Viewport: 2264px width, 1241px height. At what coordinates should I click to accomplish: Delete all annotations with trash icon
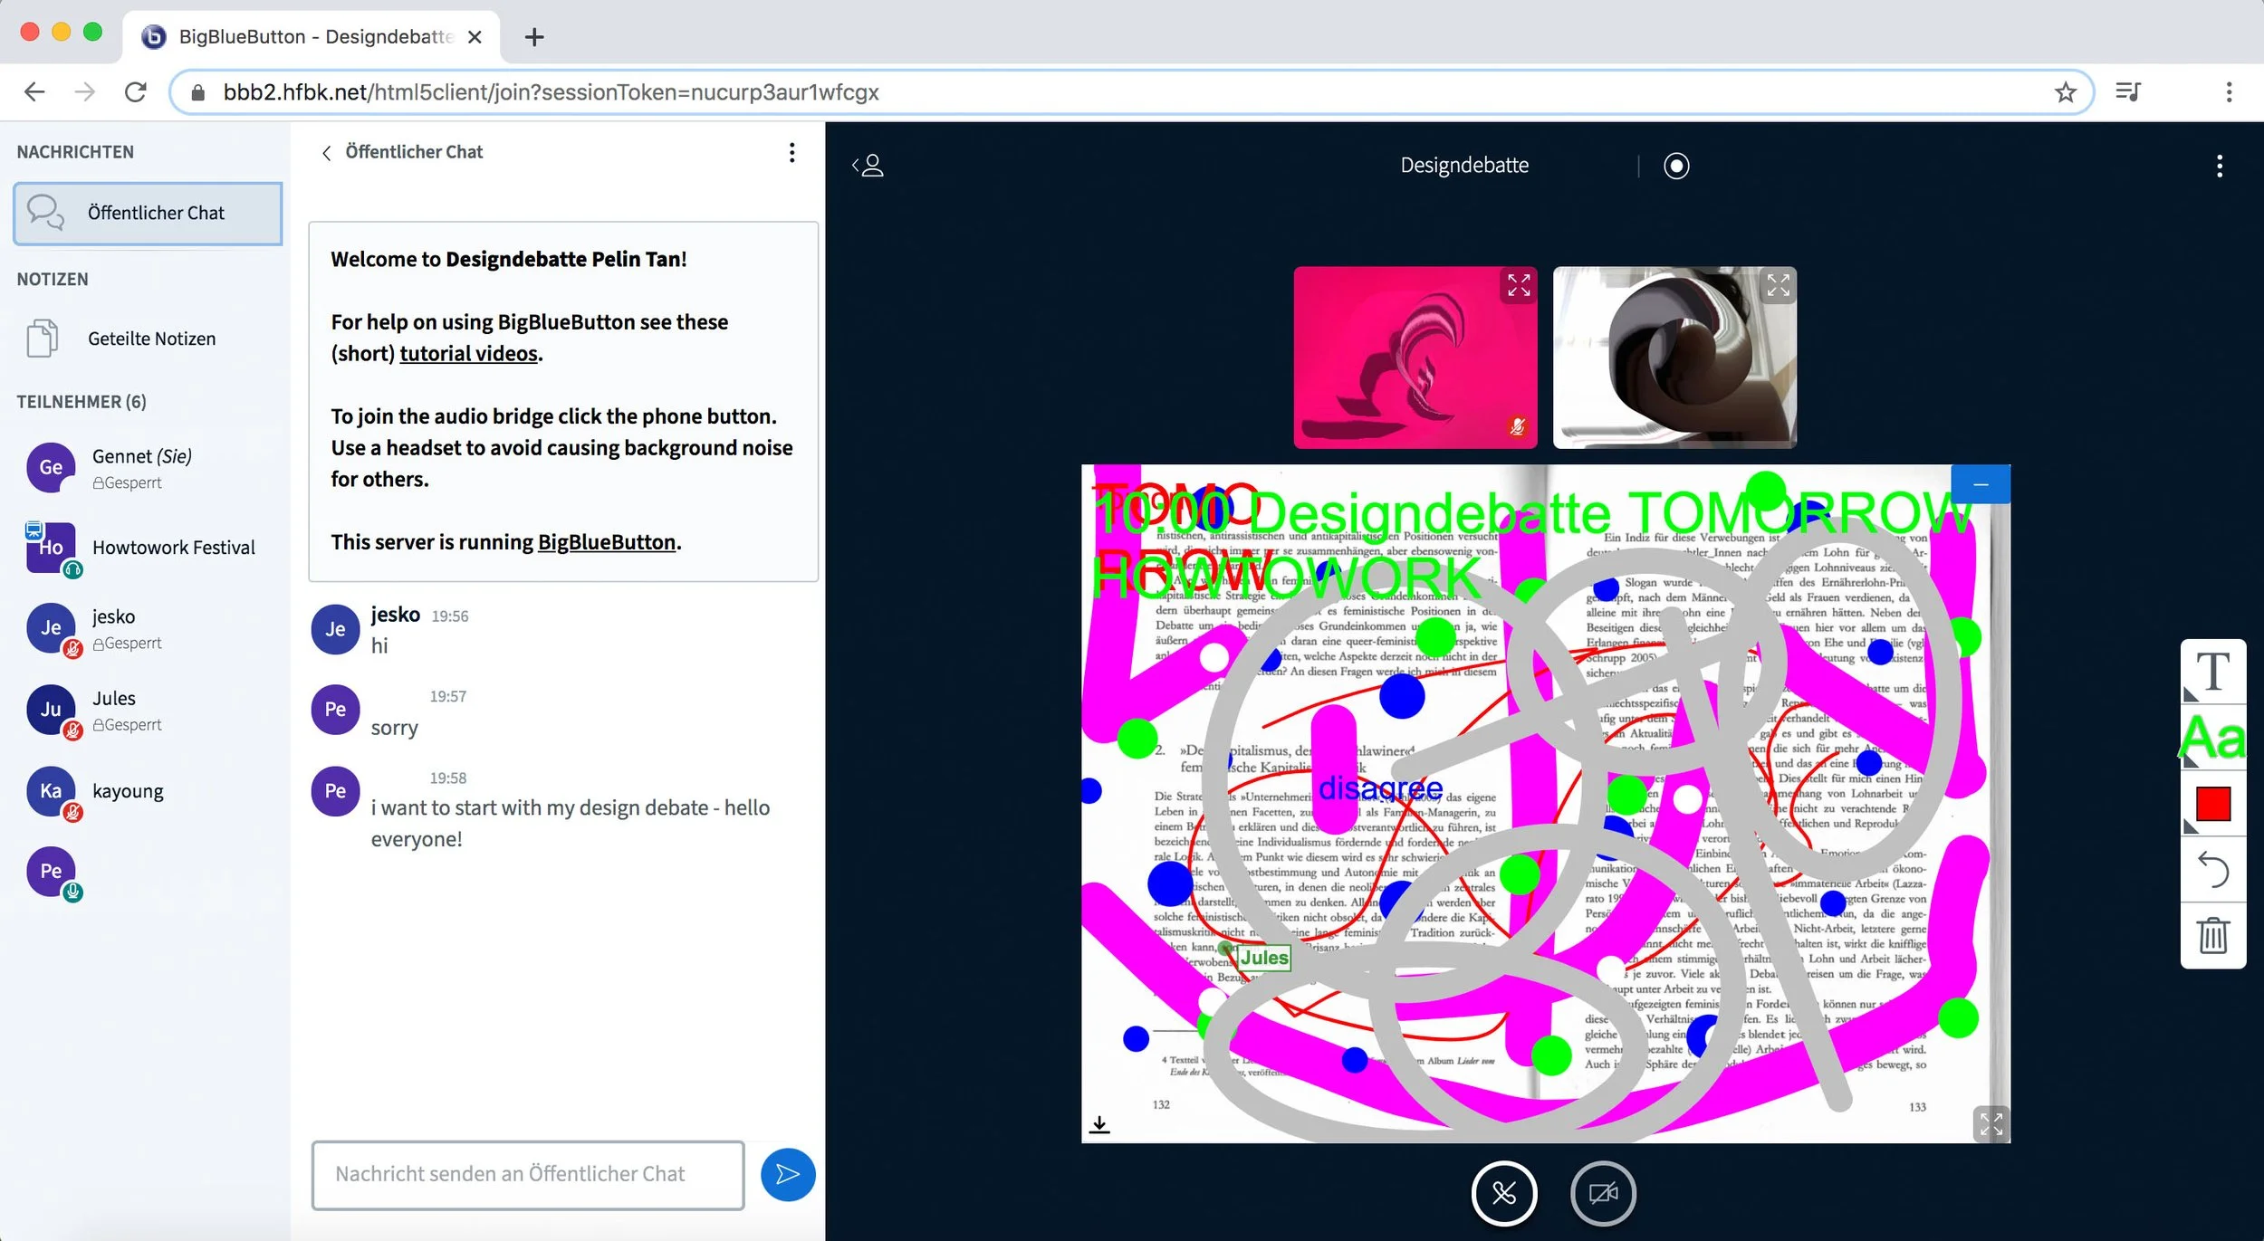pos(2212,935)
